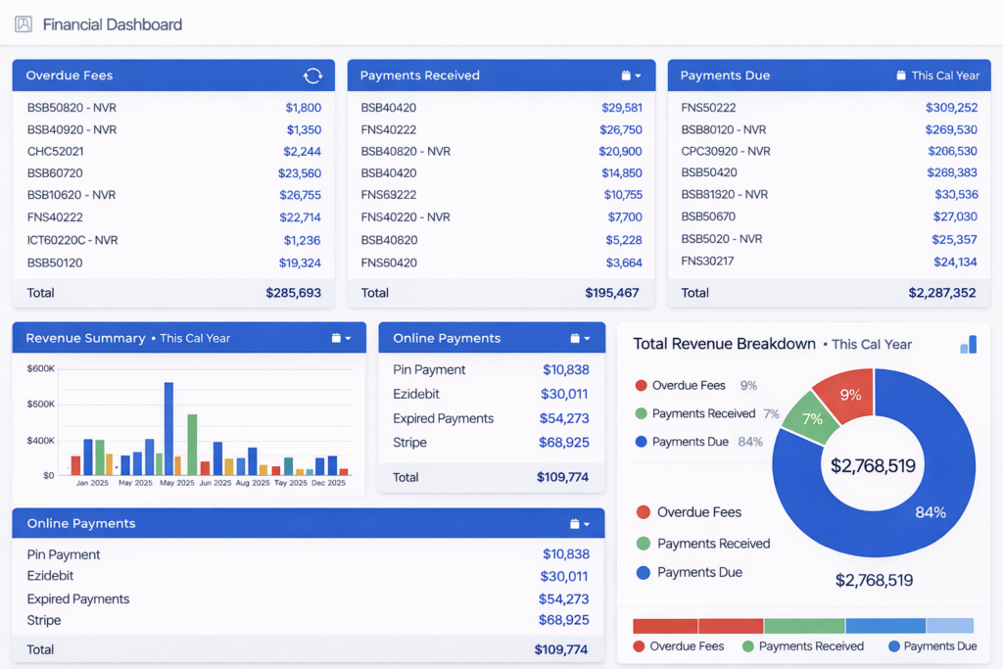Toggle Payments Due legend under the stacked bar
Viewport: 1003px width, 669px height.
931,646
